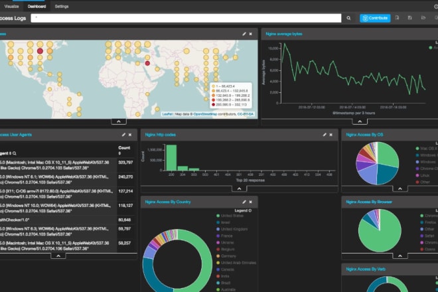The width and height of the screenshot is (438, 292).
Task: Open the CC-BY-SA license link
Action: pos(246,114)
